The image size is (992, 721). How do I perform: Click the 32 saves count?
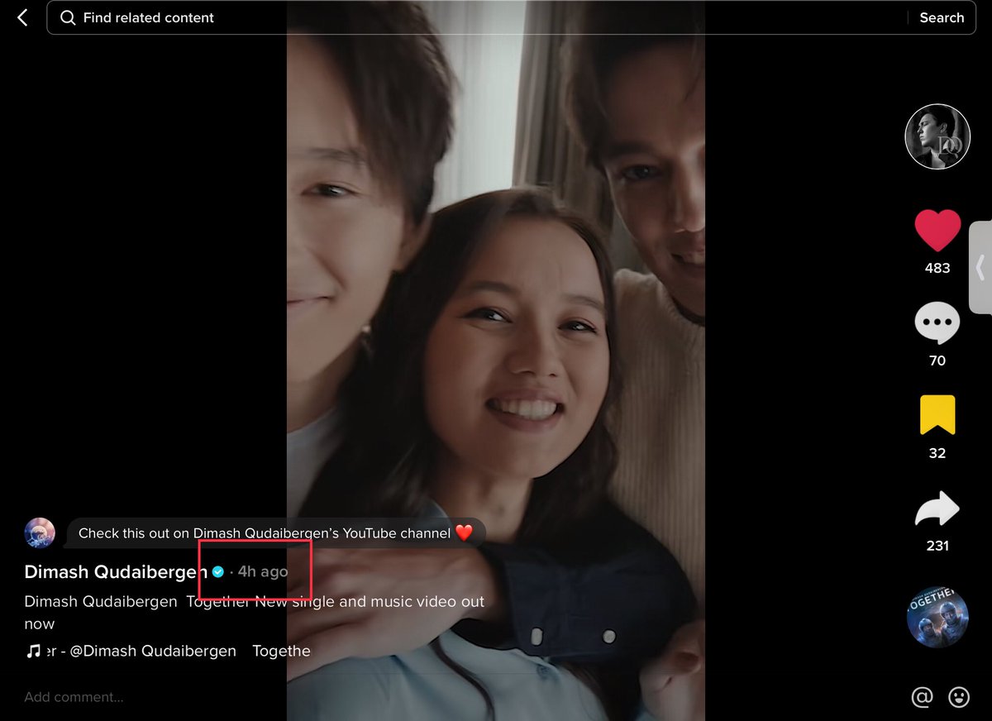click(x=937, y=453)
